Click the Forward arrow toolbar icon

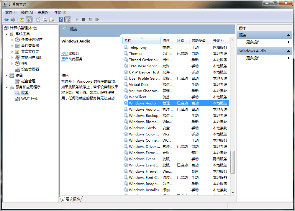tap(13, 19)
